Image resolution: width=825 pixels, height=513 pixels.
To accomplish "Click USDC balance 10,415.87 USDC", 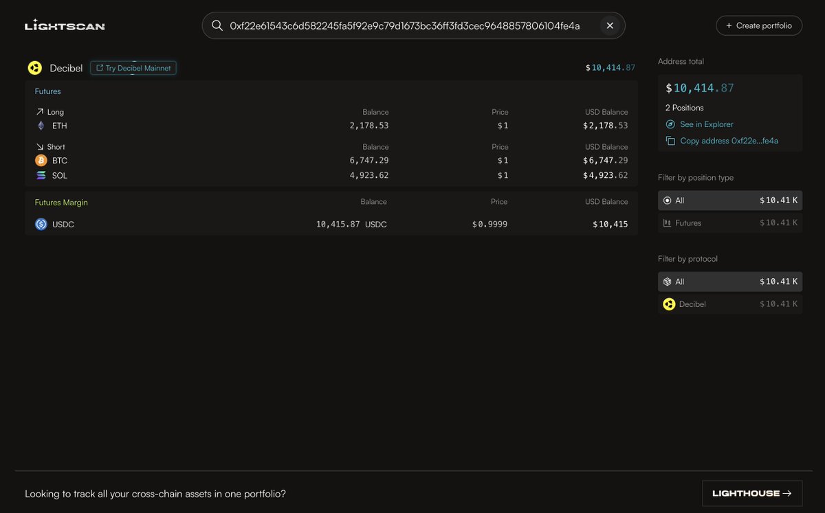I will point(351,224).
